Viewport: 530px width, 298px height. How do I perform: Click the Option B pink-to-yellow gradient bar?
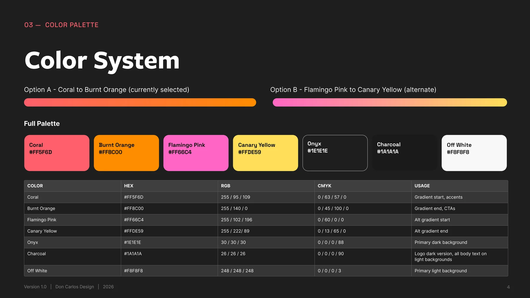tap(390, 102)
